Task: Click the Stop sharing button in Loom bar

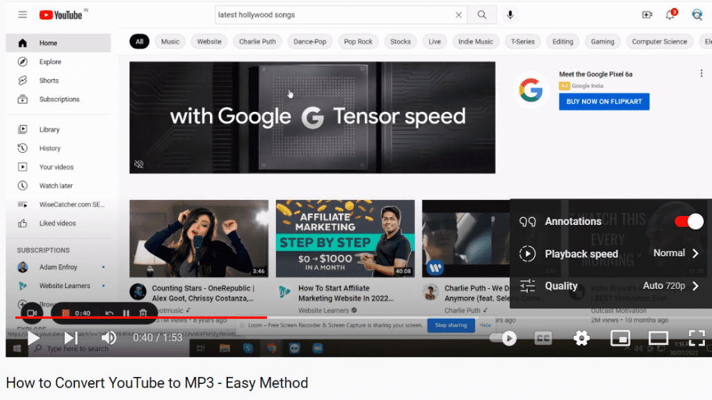Action: pos(451,325)
